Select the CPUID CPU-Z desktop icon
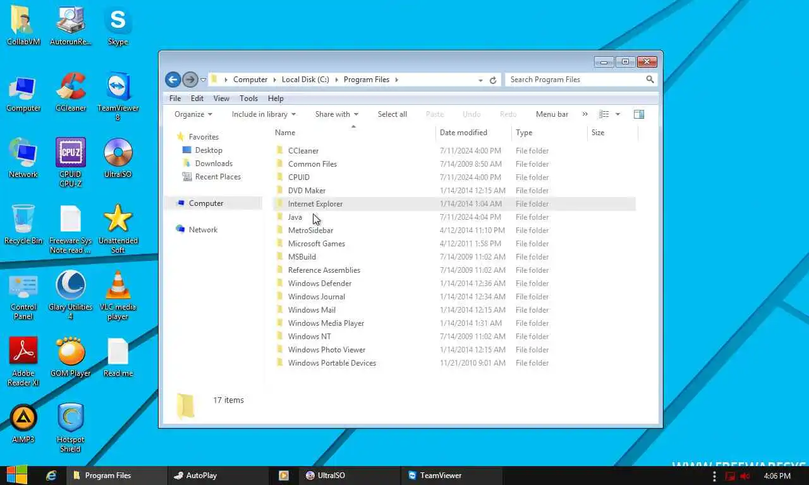The image size is (809, 485). [71, 162]
